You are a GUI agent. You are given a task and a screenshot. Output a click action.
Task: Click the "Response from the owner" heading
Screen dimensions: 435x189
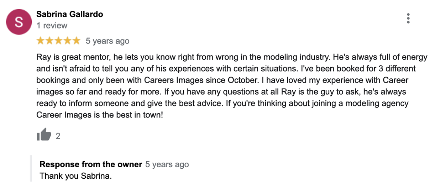[91, 164]
